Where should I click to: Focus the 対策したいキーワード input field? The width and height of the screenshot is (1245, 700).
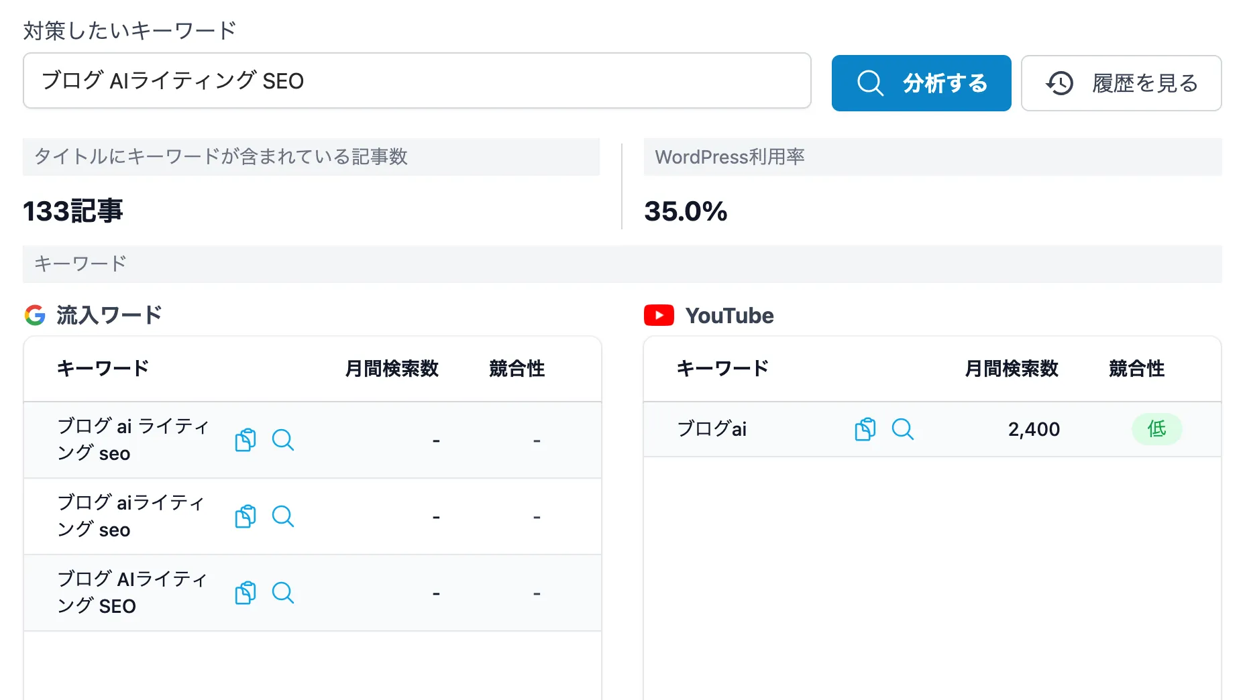[417, 80]
